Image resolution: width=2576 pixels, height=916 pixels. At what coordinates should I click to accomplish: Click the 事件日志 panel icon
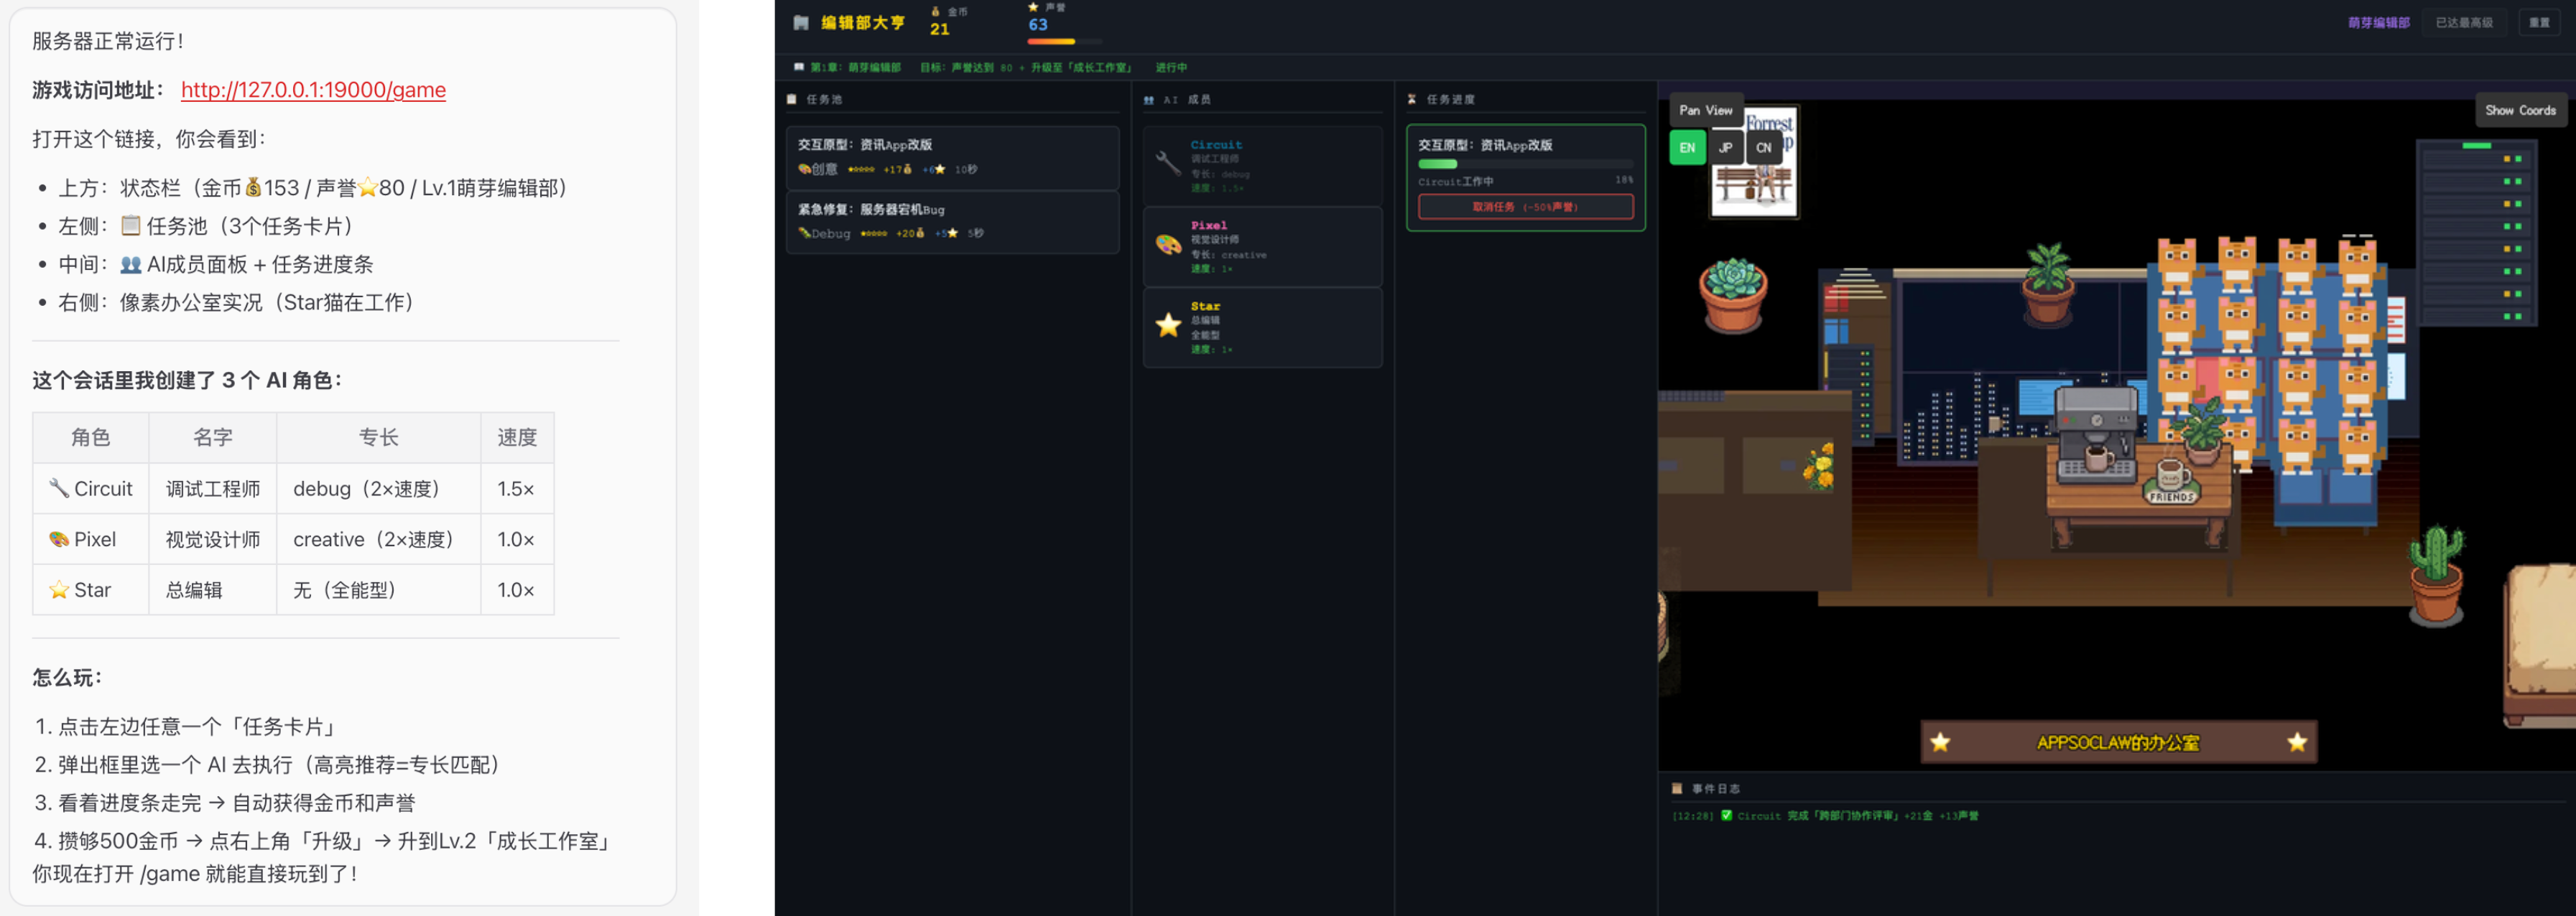(1677, 789)
